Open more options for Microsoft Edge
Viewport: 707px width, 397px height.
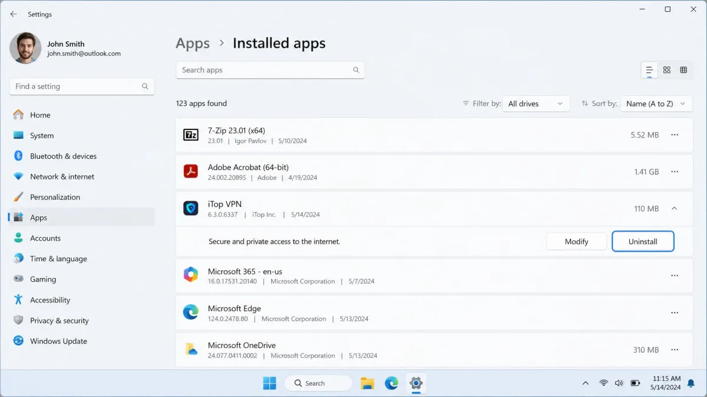(675, 312)
